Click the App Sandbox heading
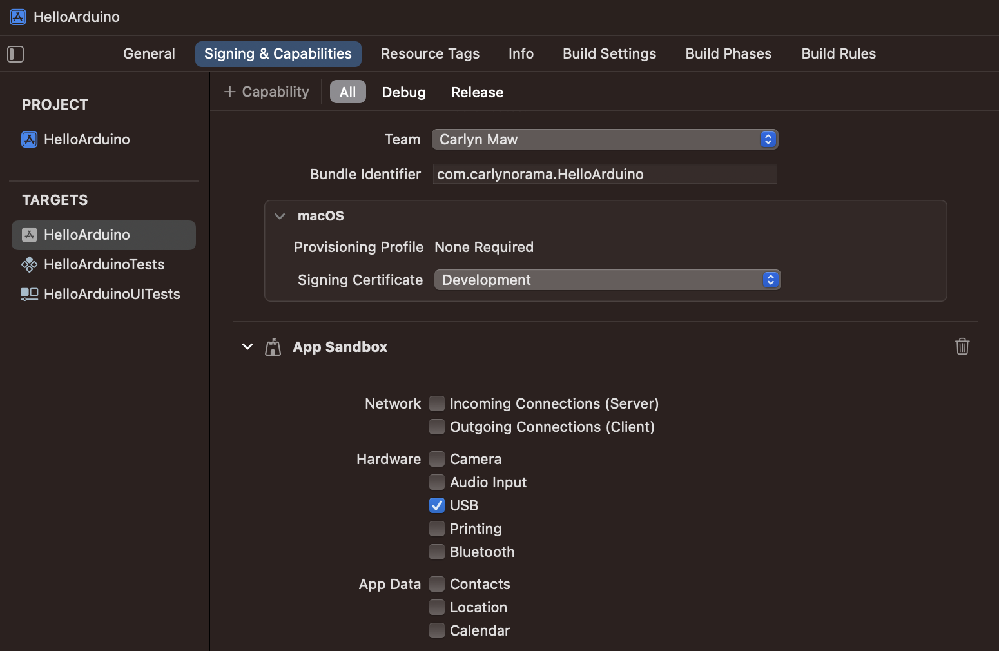999x651 pixels. pos(340,347)
